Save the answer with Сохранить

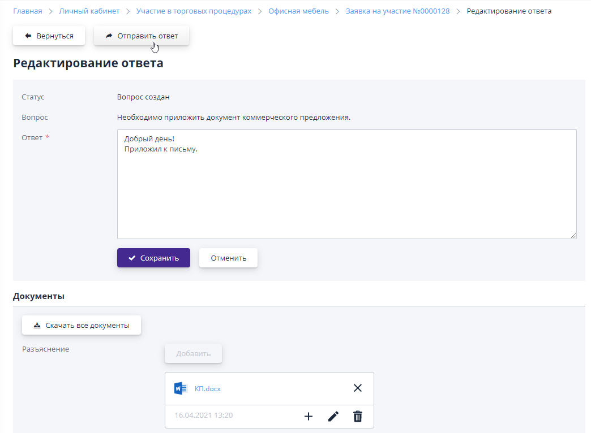pyautogui.click(x=153, y=258)
